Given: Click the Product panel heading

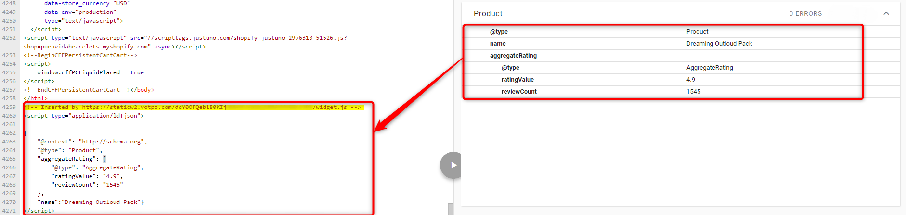Looking at the screenshot, I should pyautogui.click(x=488, y=13).
